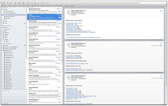This screenshot has width=168, height=106.
Task: Expand the Sent mailbox triangle
Action: point(2,20)
